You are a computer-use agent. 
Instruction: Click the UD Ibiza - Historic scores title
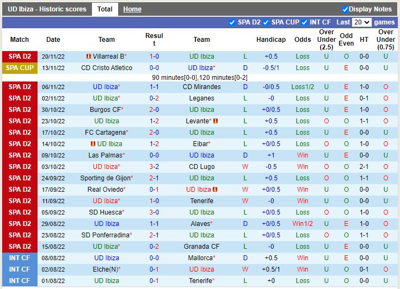(47, 9)
